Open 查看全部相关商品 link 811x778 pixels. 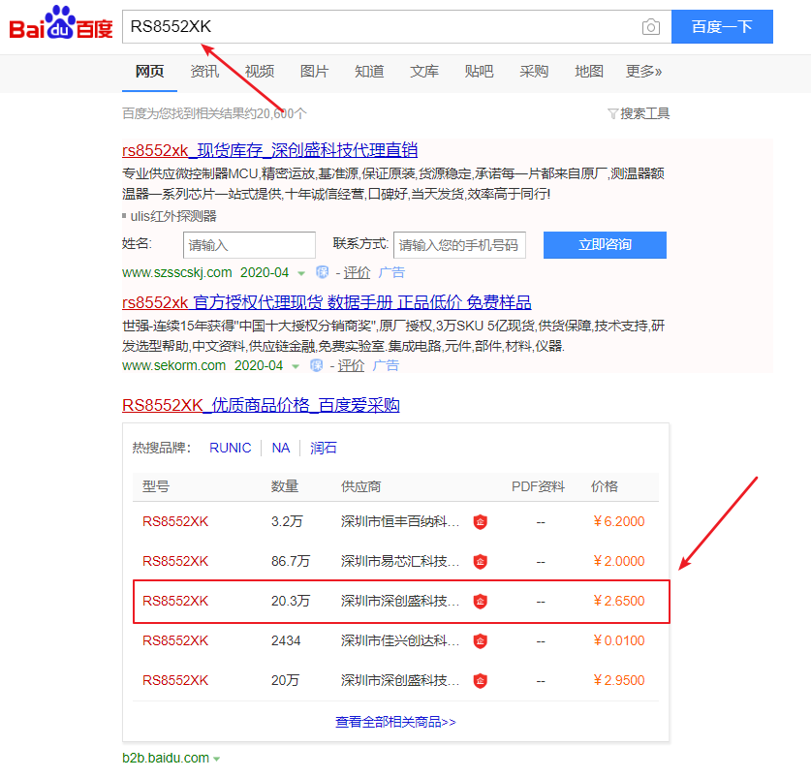click(395, 722)
